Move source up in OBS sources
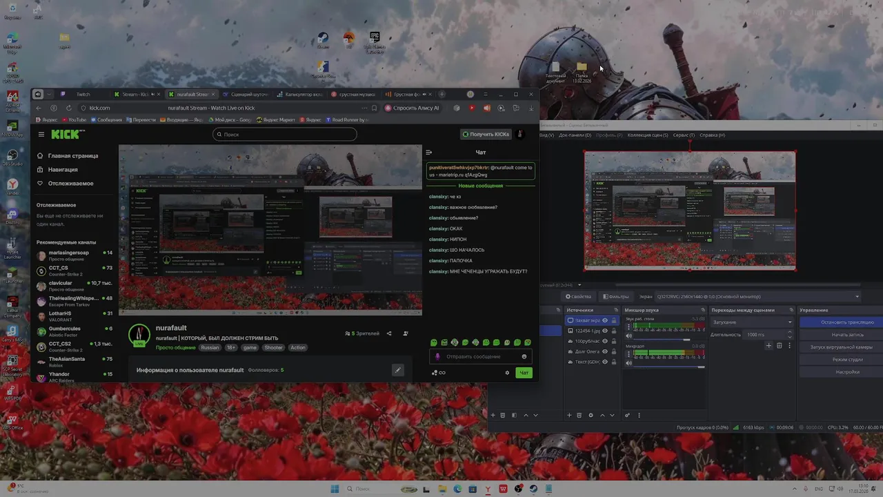883x497 pixels. tap(602, 415)
